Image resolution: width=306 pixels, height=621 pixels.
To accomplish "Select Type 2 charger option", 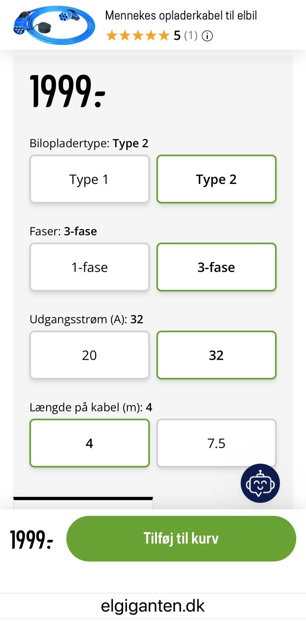I will coord(216,179).
